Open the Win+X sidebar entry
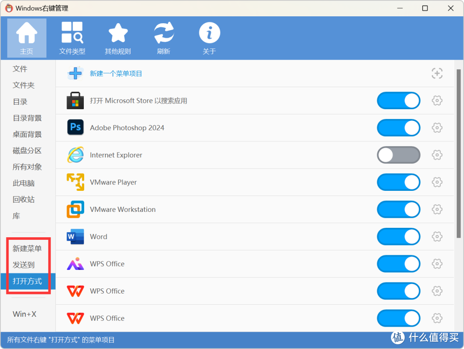The width and height of the screenshot is (464, 349). coord(24,314)
